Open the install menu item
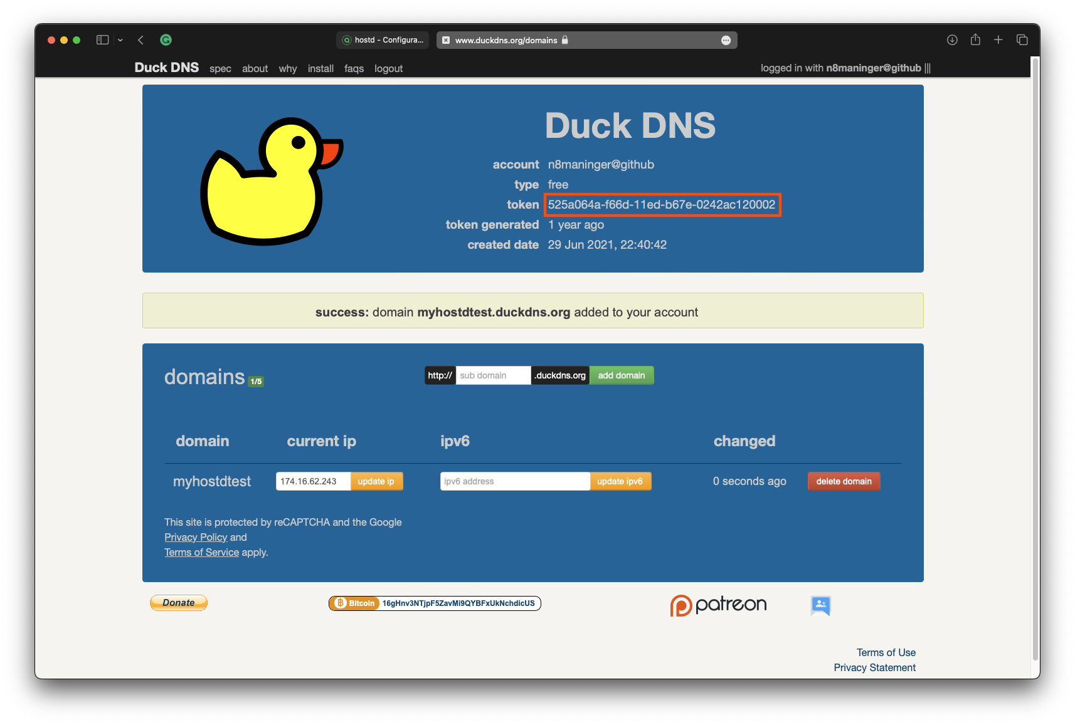Image resolution: width=1075 pixels, height=725 pixels. tap(320, 69)
